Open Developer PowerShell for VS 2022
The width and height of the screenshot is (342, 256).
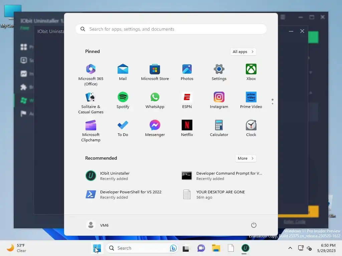tap(123, 194)
